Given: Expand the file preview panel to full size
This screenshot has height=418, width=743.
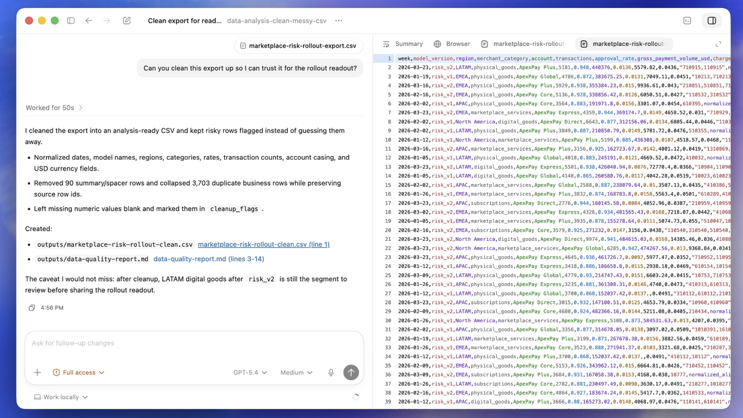Looking at the screenshot, I should [718, 44].
